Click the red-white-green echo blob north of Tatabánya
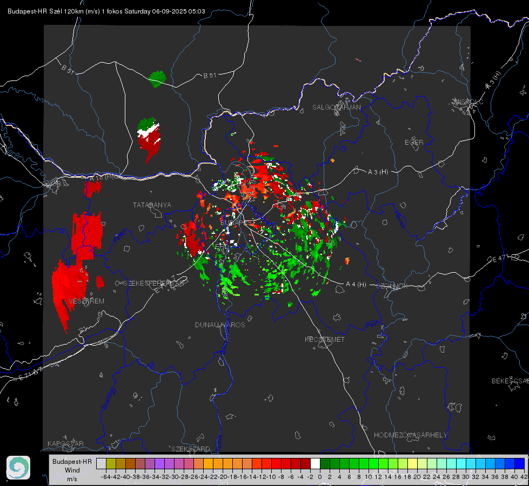This screenshot has width=529, height=486. (x=149, y=139)
